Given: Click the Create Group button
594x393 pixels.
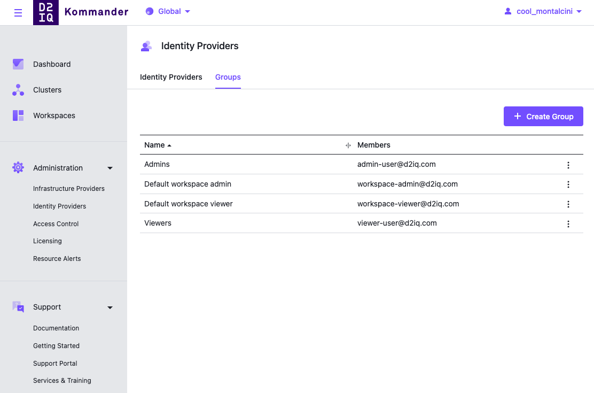Looking at the screenshot, I should [543, 116].
